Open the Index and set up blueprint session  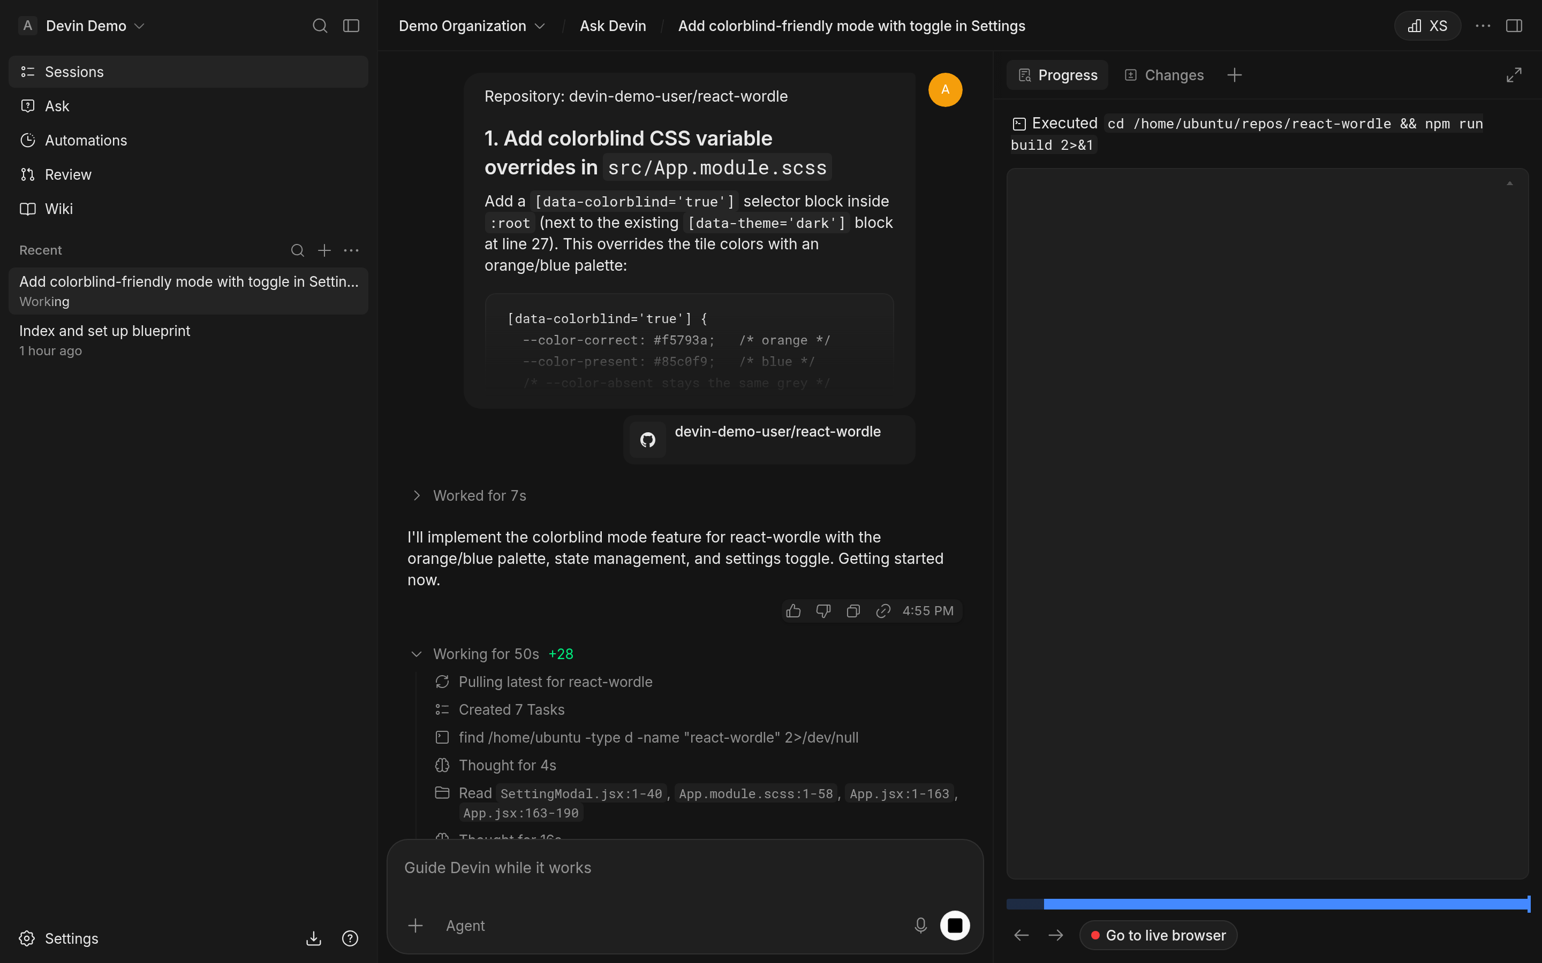(188, 340)
